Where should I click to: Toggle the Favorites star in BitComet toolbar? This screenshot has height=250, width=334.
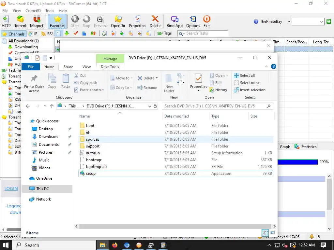pos(57,21)
